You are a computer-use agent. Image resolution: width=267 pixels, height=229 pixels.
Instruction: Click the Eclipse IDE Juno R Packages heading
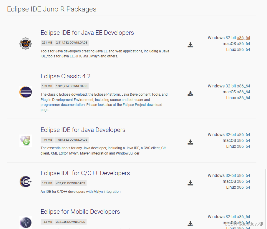tap(52, 9)
